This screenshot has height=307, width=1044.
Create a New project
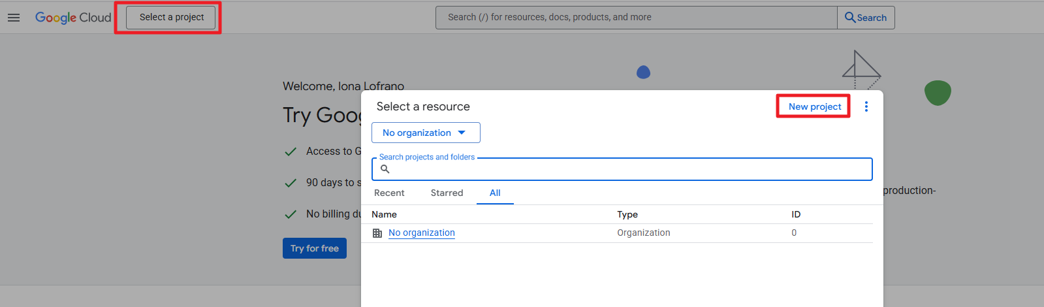pos(814,106)
